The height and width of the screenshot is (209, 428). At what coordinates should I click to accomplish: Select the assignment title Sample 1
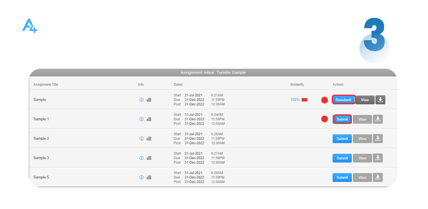coord(41,119)
